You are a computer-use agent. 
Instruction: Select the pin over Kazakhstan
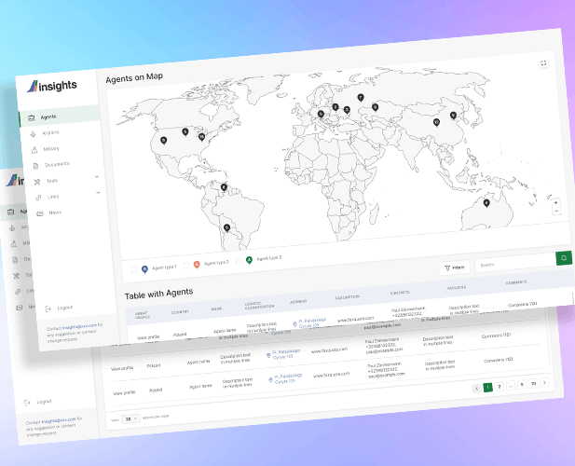point(375,107)
